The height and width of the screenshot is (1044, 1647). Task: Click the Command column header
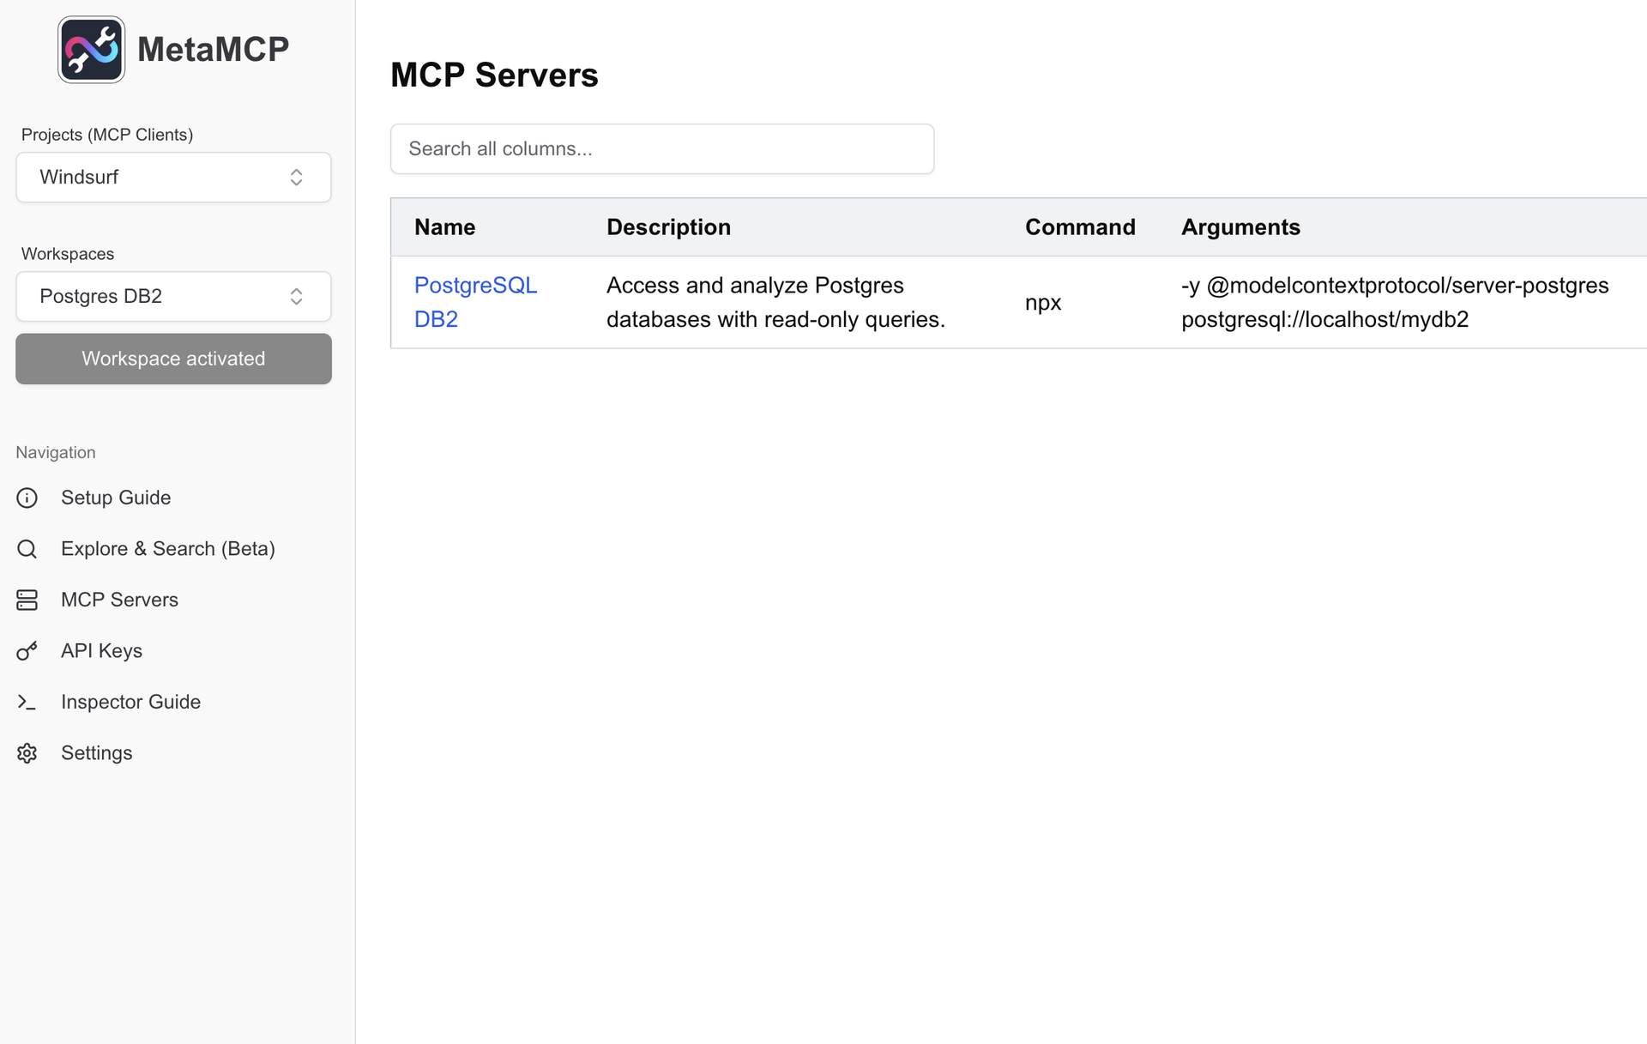(x=1080, y=227)
